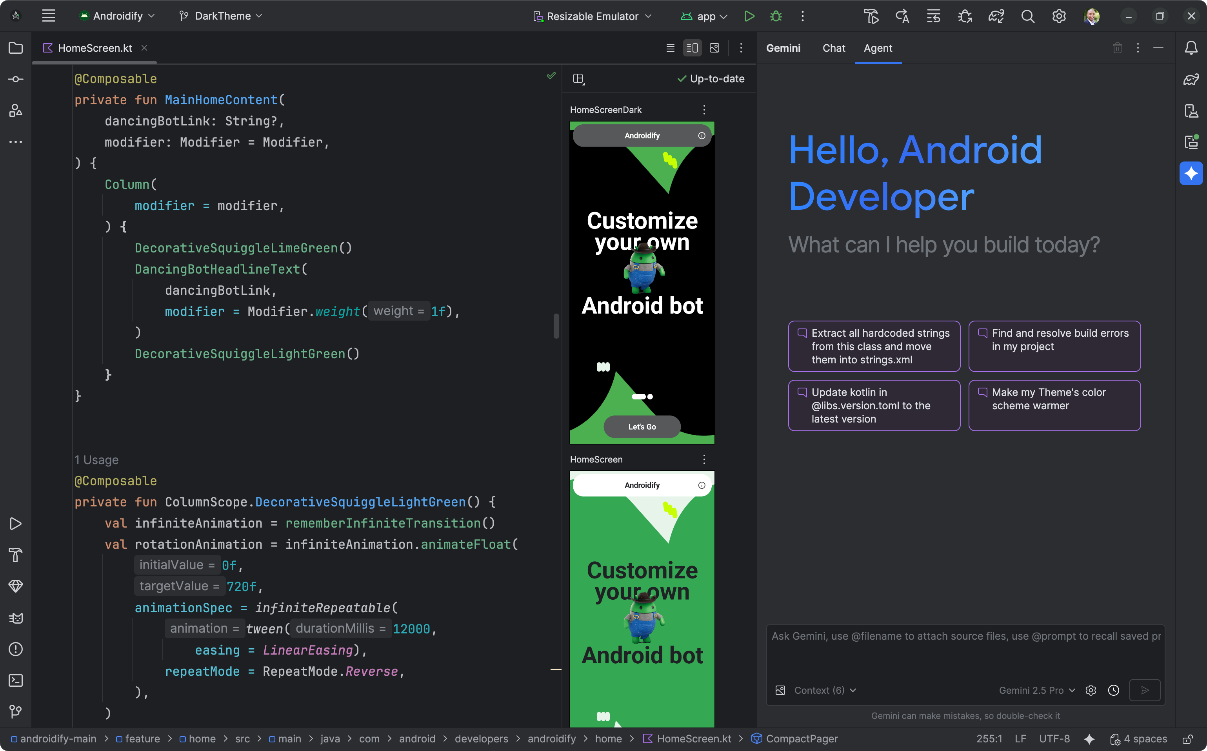
Task: Open the main hamburger menu
Action: 48,15
